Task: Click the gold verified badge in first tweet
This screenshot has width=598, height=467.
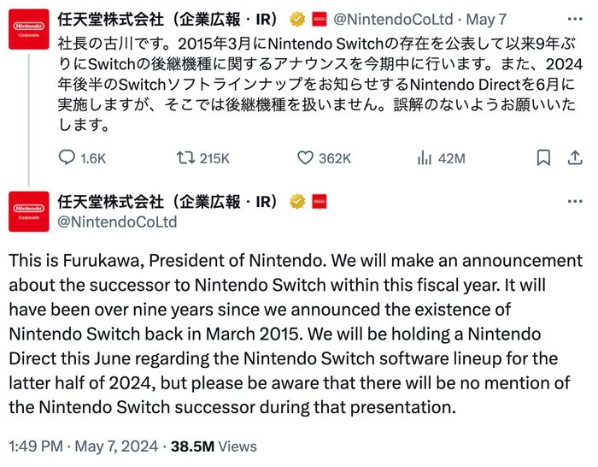Action: (x=298, y=17)
